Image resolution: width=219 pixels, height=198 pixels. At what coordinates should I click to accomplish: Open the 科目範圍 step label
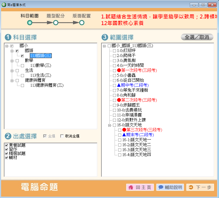click(29, 16)
